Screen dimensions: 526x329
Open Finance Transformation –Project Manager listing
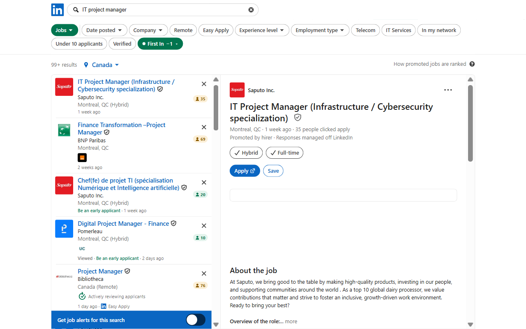pos(122,129)
